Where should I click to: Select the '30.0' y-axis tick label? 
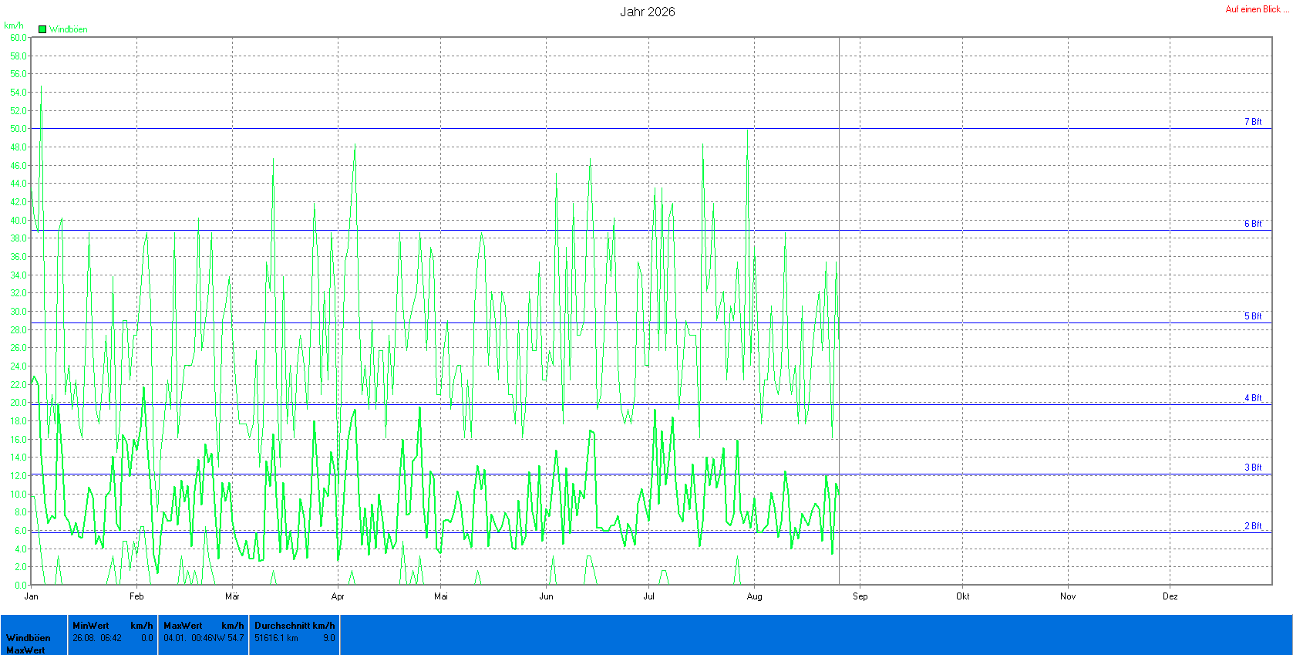tap(19, 312)
